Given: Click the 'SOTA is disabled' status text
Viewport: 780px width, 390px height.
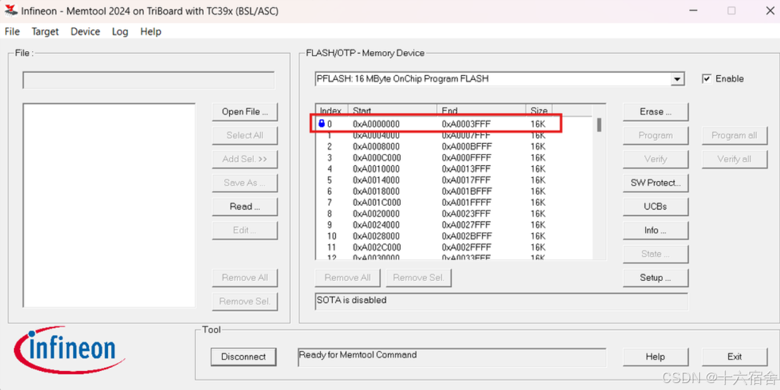Looking at the screenshot, I should coord(352,300).
